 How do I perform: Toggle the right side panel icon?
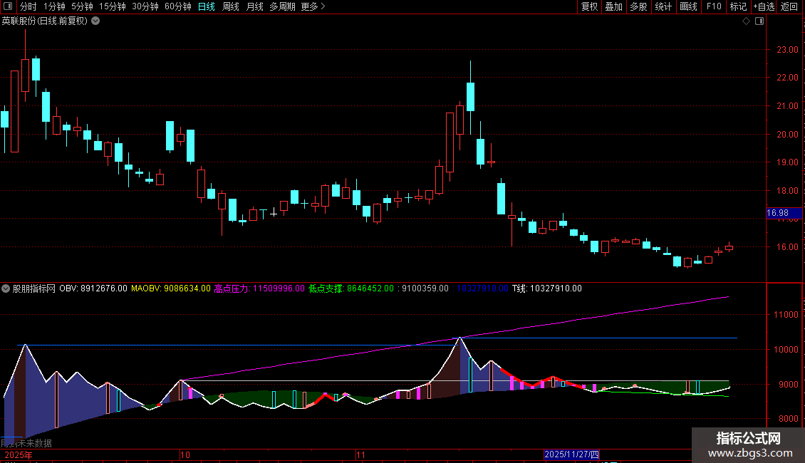pos(758,21)
